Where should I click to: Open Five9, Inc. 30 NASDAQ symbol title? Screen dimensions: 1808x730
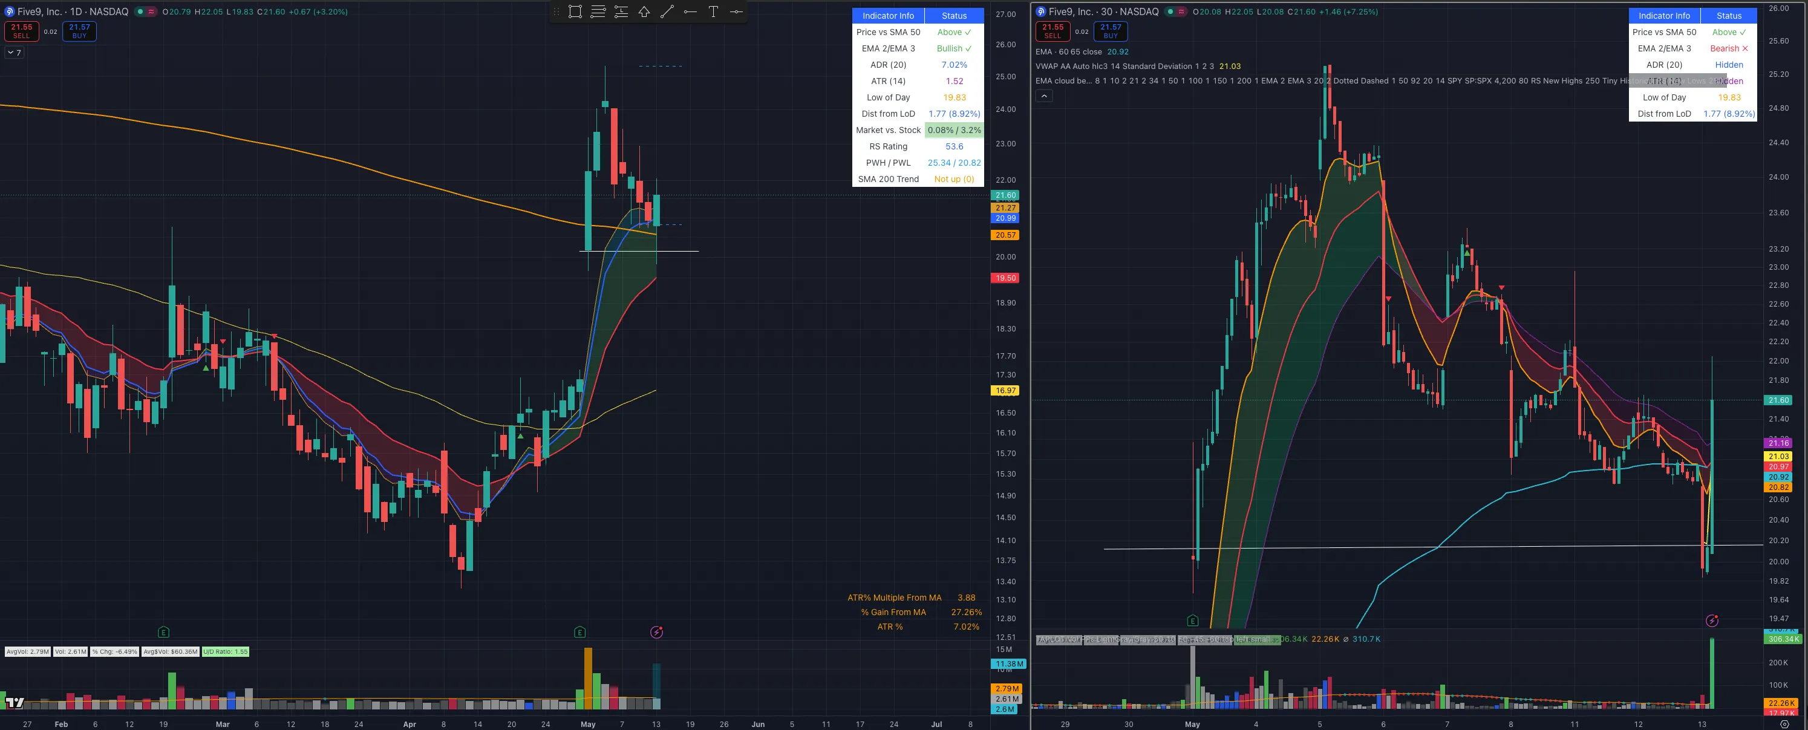(x=1103, y=12)
